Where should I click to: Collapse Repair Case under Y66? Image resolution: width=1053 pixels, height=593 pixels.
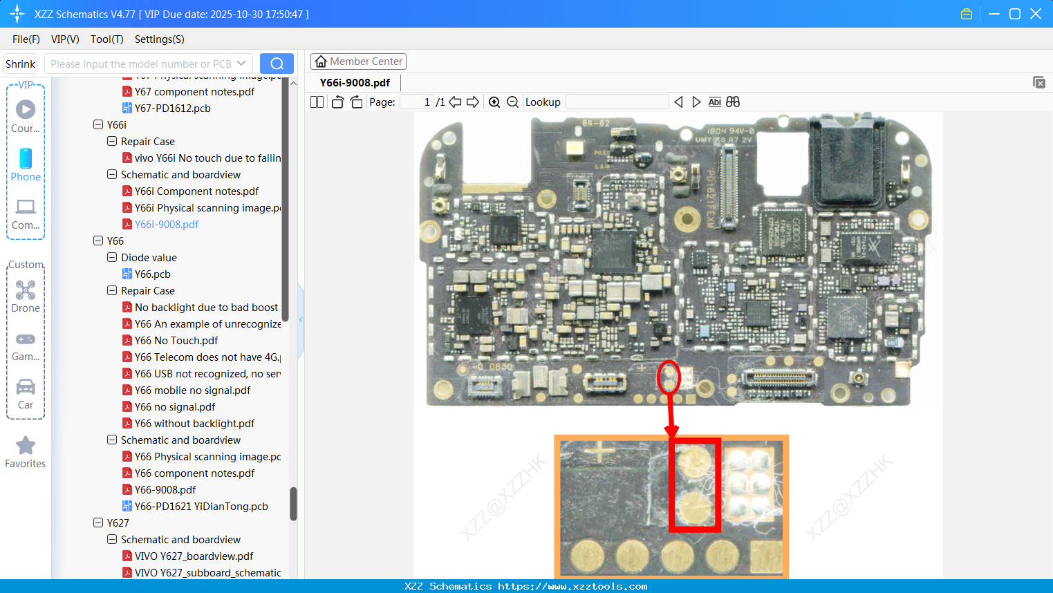point(112,291)
